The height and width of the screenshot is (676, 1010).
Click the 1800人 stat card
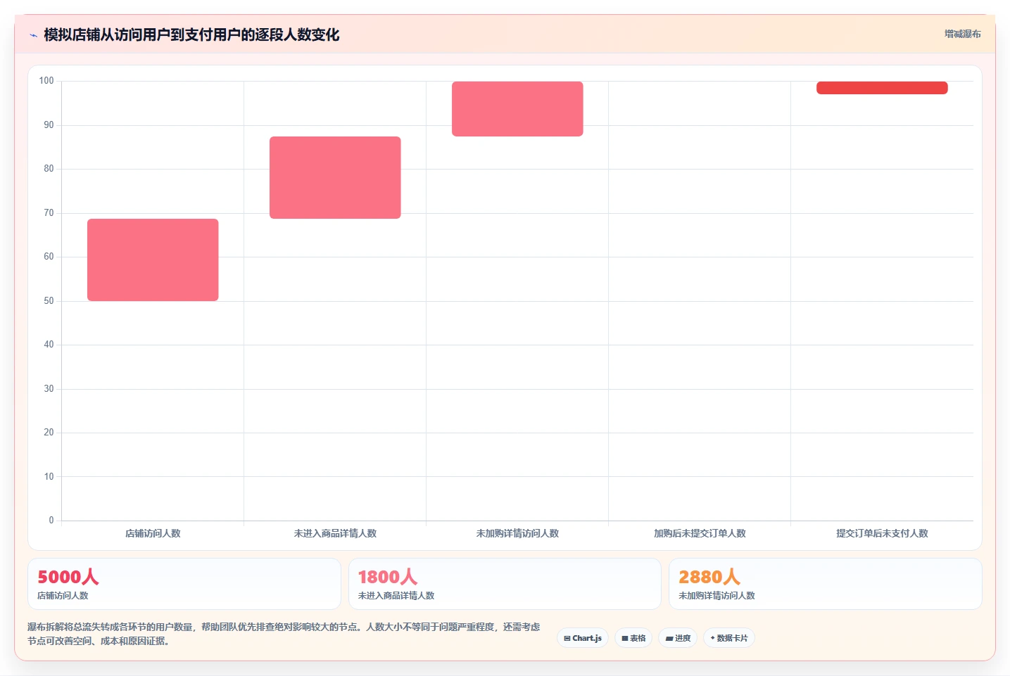[505, 584]
